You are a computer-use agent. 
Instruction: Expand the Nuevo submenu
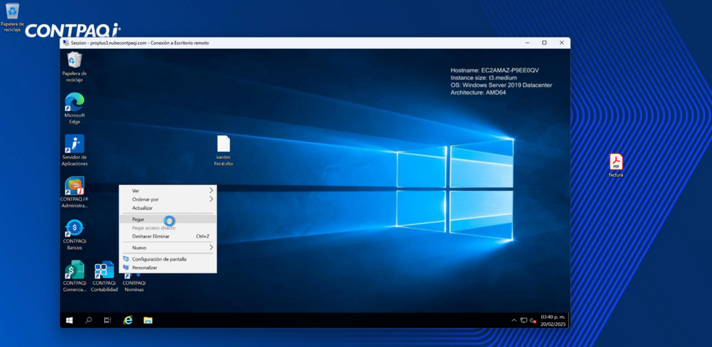click(168, 248)
